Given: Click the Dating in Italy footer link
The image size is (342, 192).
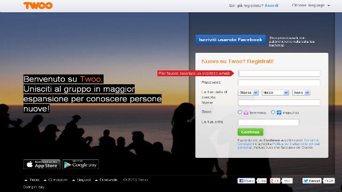Looking at the screenshot, I should point(34,187).
